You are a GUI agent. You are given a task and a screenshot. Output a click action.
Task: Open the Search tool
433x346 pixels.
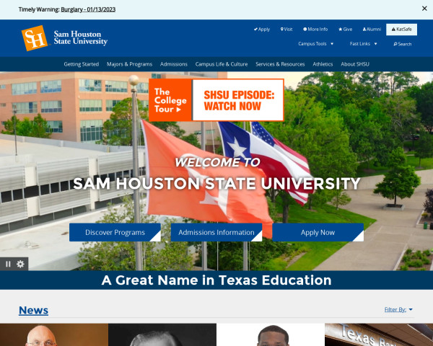(x=403, y=44)
